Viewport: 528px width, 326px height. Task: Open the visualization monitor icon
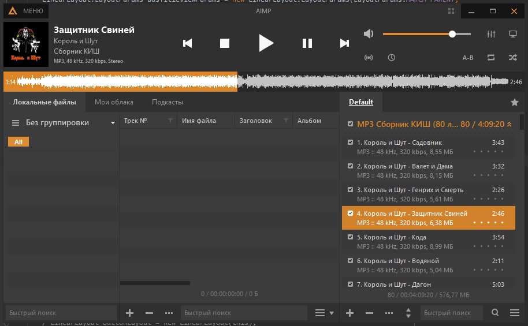click(x=513, y=34)
